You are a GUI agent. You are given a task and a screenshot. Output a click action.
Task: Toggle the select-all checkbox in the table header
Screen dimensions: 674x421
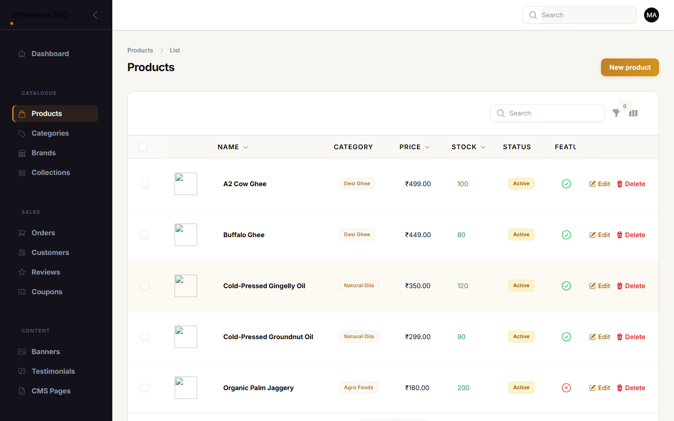[143, 147]
